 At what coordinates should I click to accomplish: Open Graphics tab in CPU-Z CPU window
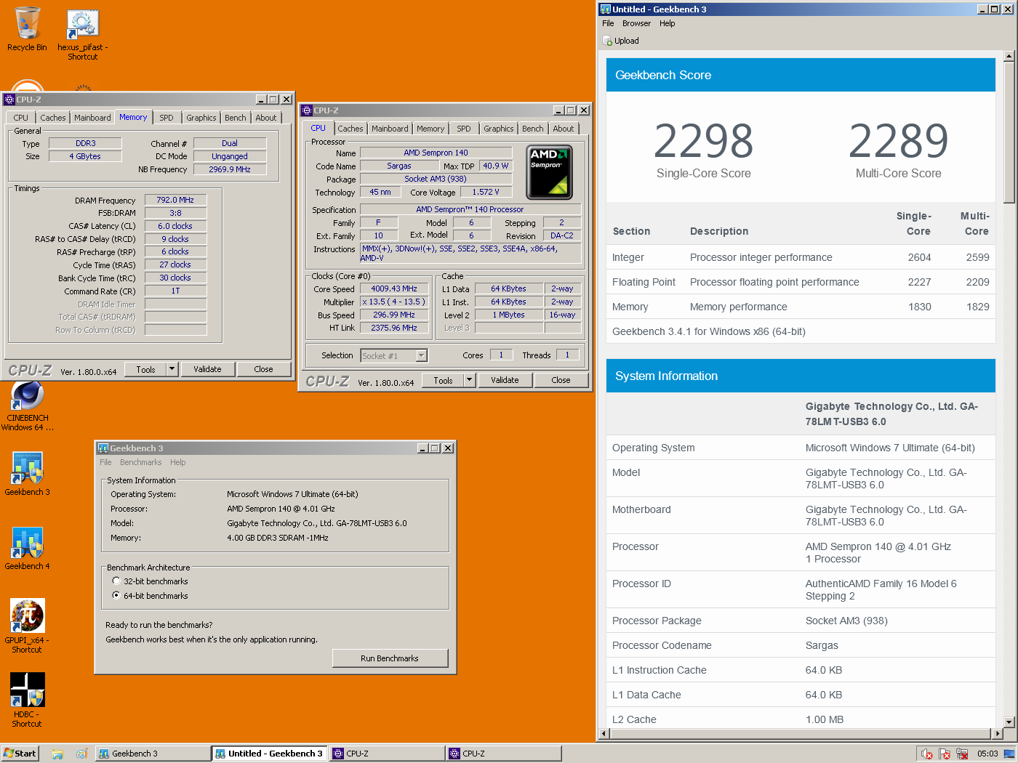coord(499,129)
